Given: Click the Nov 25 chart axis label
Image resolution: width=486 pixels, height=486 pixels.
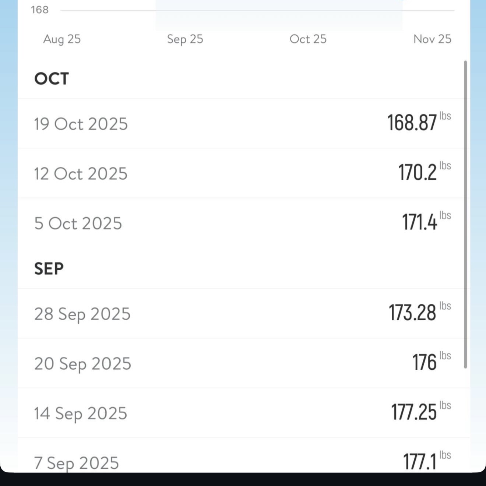Looking at the screenshot, I should 432,39.
